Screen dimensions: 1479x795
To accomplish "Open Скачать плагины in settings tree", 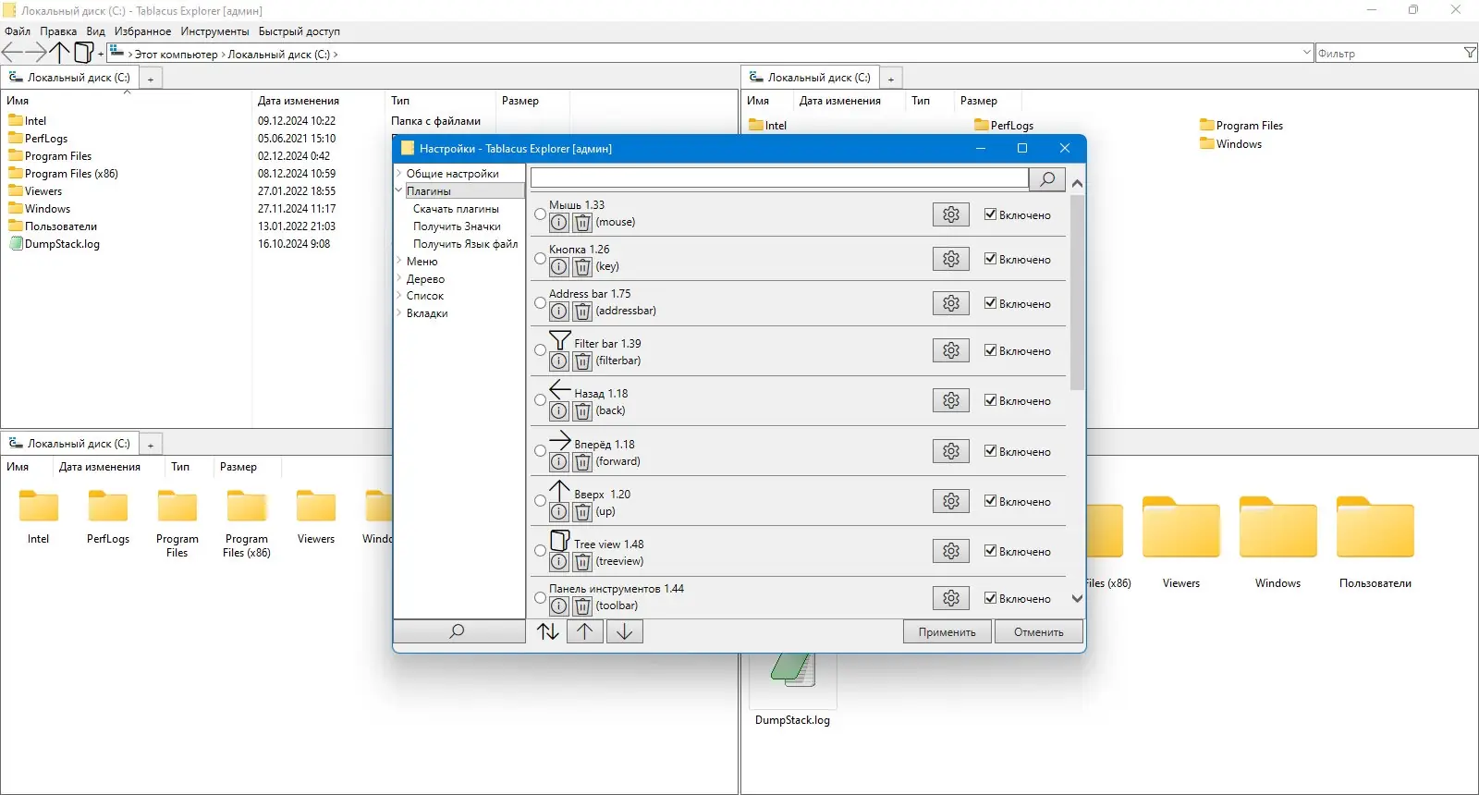I will click(x=456, y=209).
